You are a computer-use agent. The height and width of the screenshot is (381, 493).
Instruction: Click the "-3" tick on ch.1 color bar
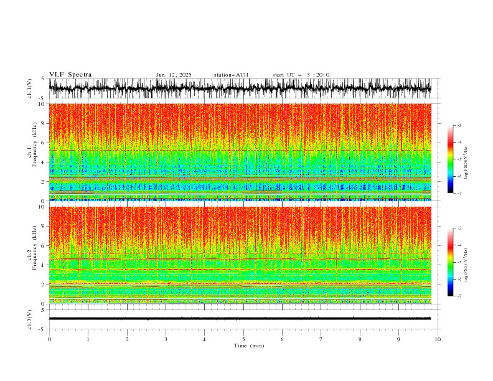click(459, 125)
